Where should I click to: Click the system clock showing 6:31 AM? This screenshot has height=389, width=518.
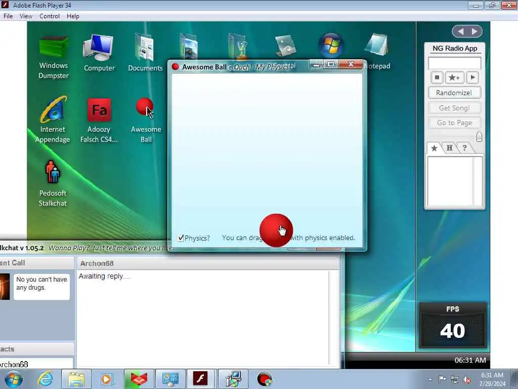point(492,379)
